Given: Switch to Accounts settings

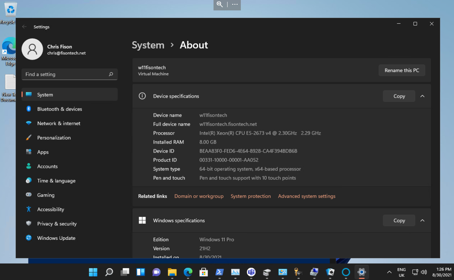Looking at the screenshot, I should click(x=70, y=166).
